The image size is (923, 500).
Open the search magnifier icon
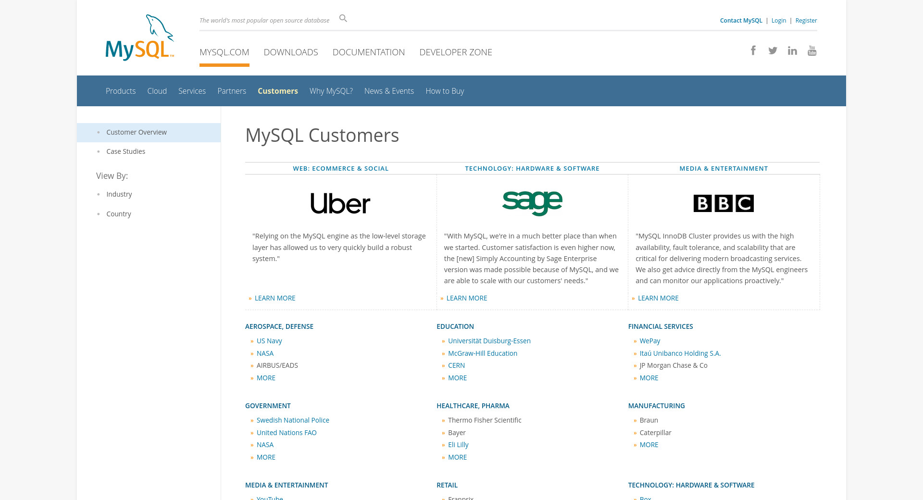[x=343, y=18]
